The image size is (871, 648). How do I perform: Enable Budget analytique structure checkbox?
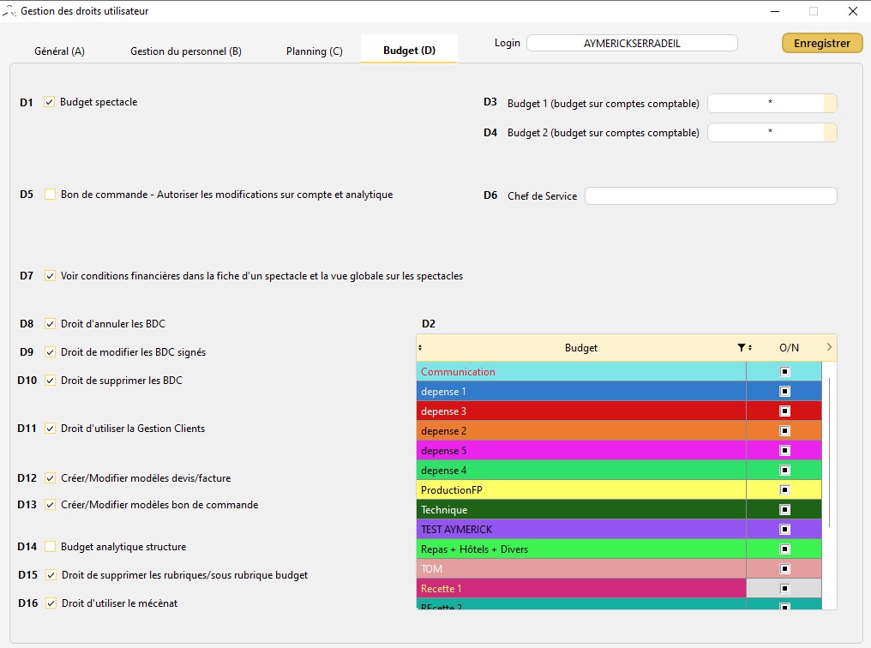tap(51, 547)
